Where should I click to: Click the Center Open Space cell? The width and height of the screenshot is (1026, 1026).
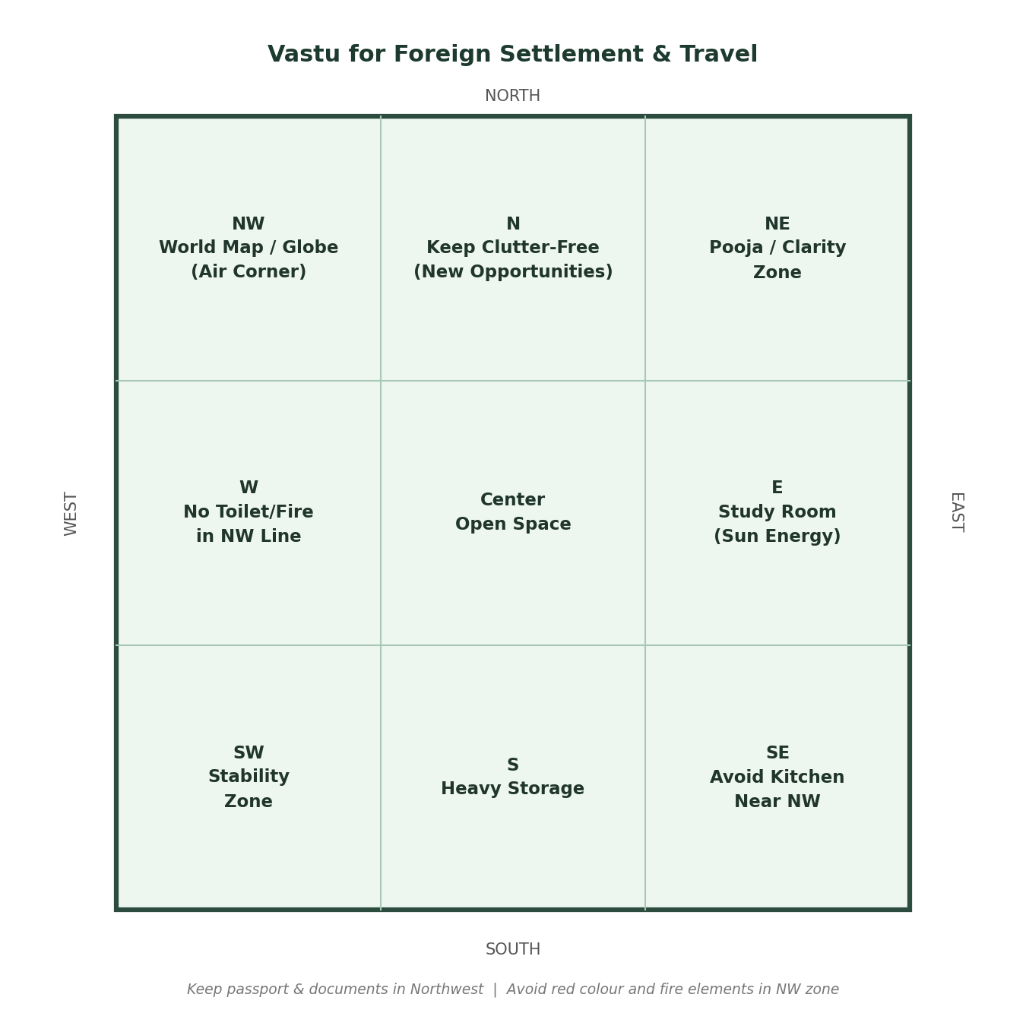pos(513,513)
